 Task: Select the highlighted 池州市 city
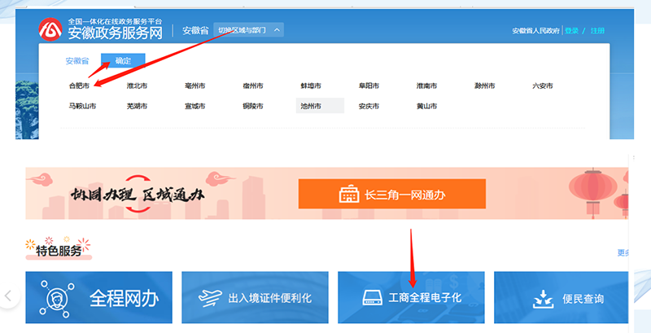(x=320, y=106)
